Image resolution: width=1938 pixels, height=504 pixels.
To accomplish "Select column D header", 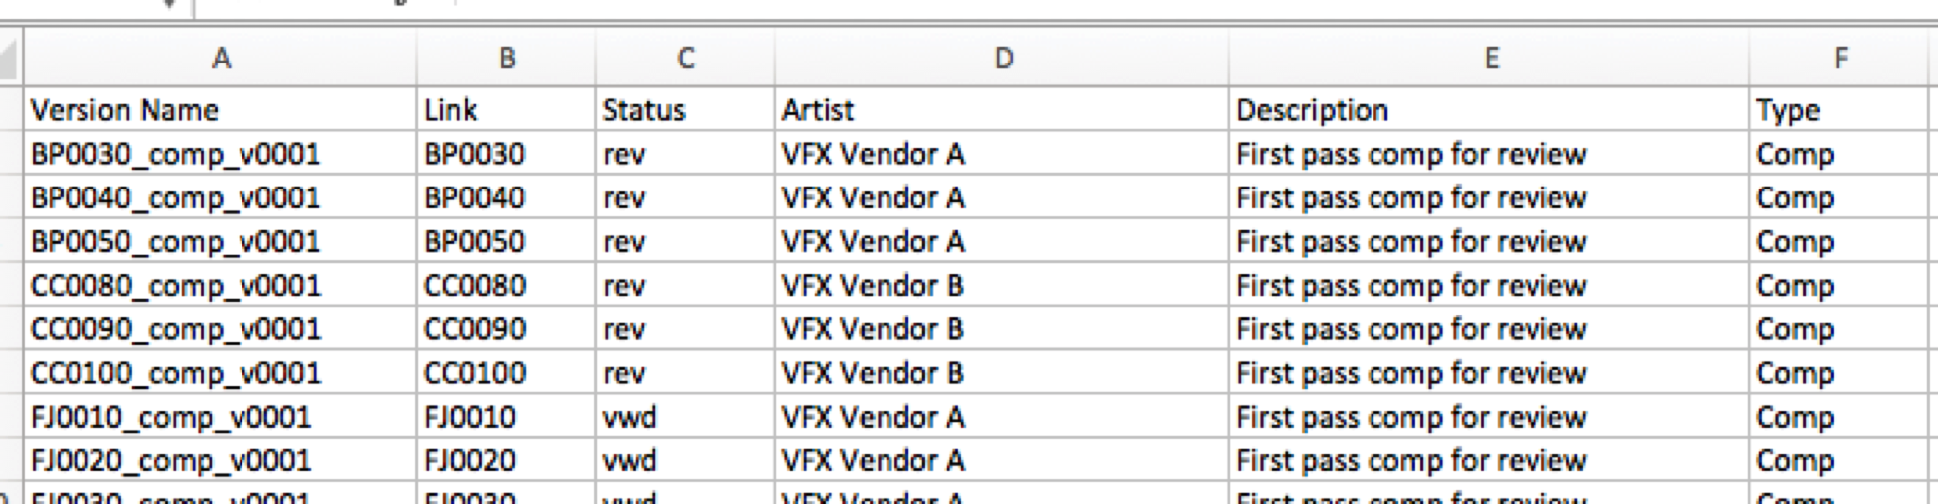I will (x=1002, y=60).
